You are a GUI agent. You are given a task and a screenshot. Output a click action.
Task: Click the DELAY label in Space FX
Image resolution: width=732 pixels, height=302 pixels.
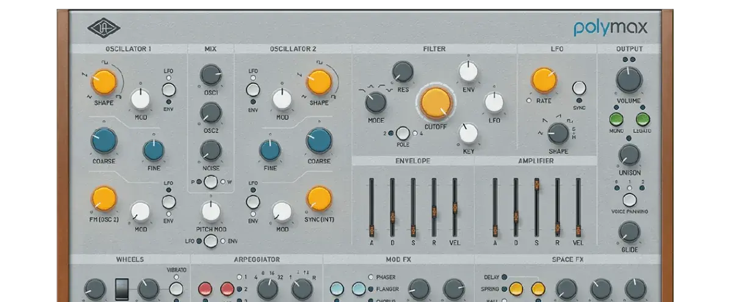click(x=491, y=277)
